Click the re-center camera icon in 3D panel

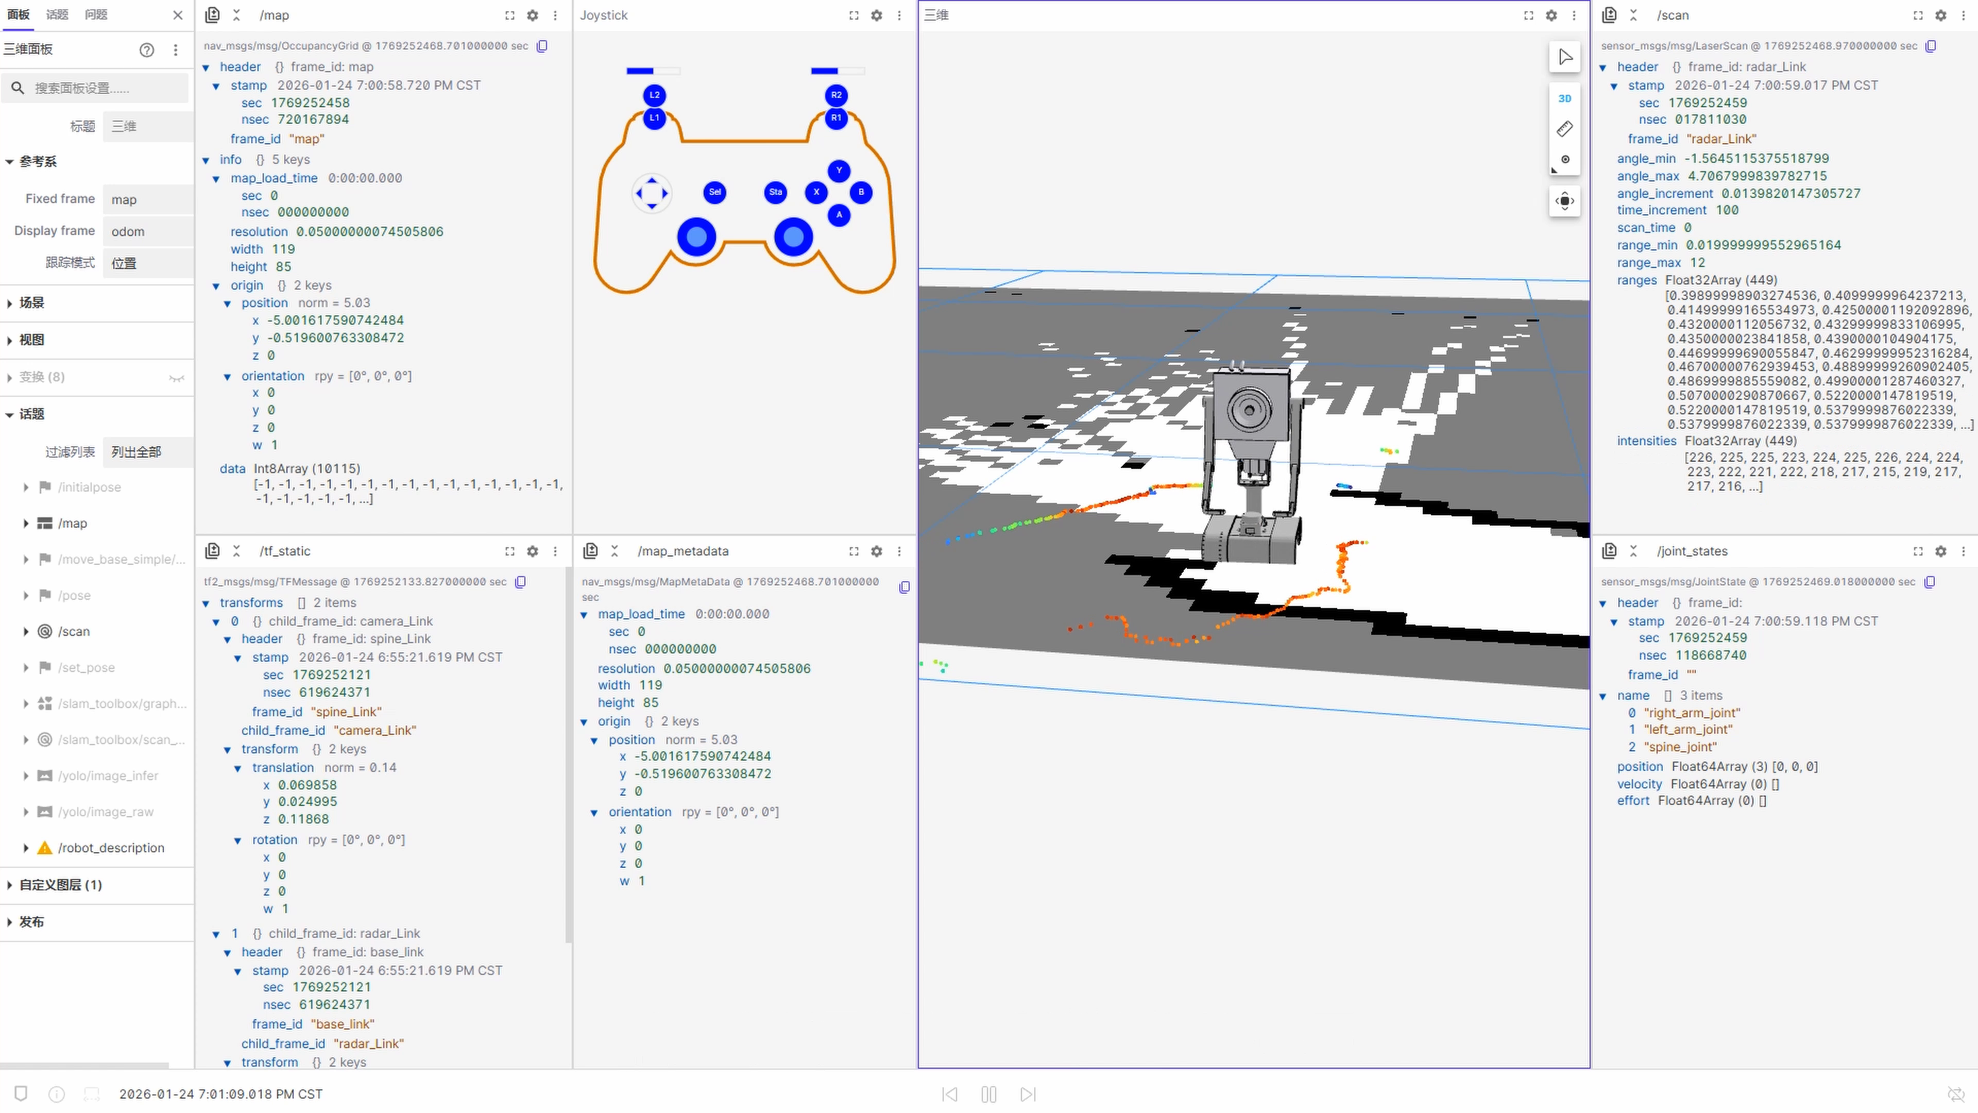pos(1564,201)
